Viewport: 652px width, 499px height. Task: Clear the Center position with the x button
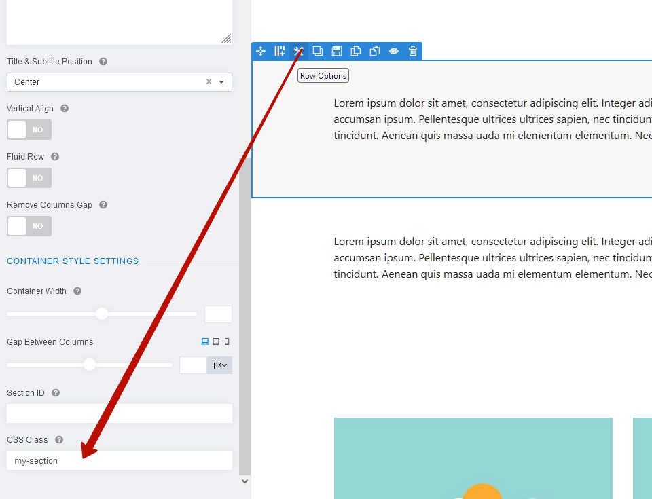click(x=208, y=81)
